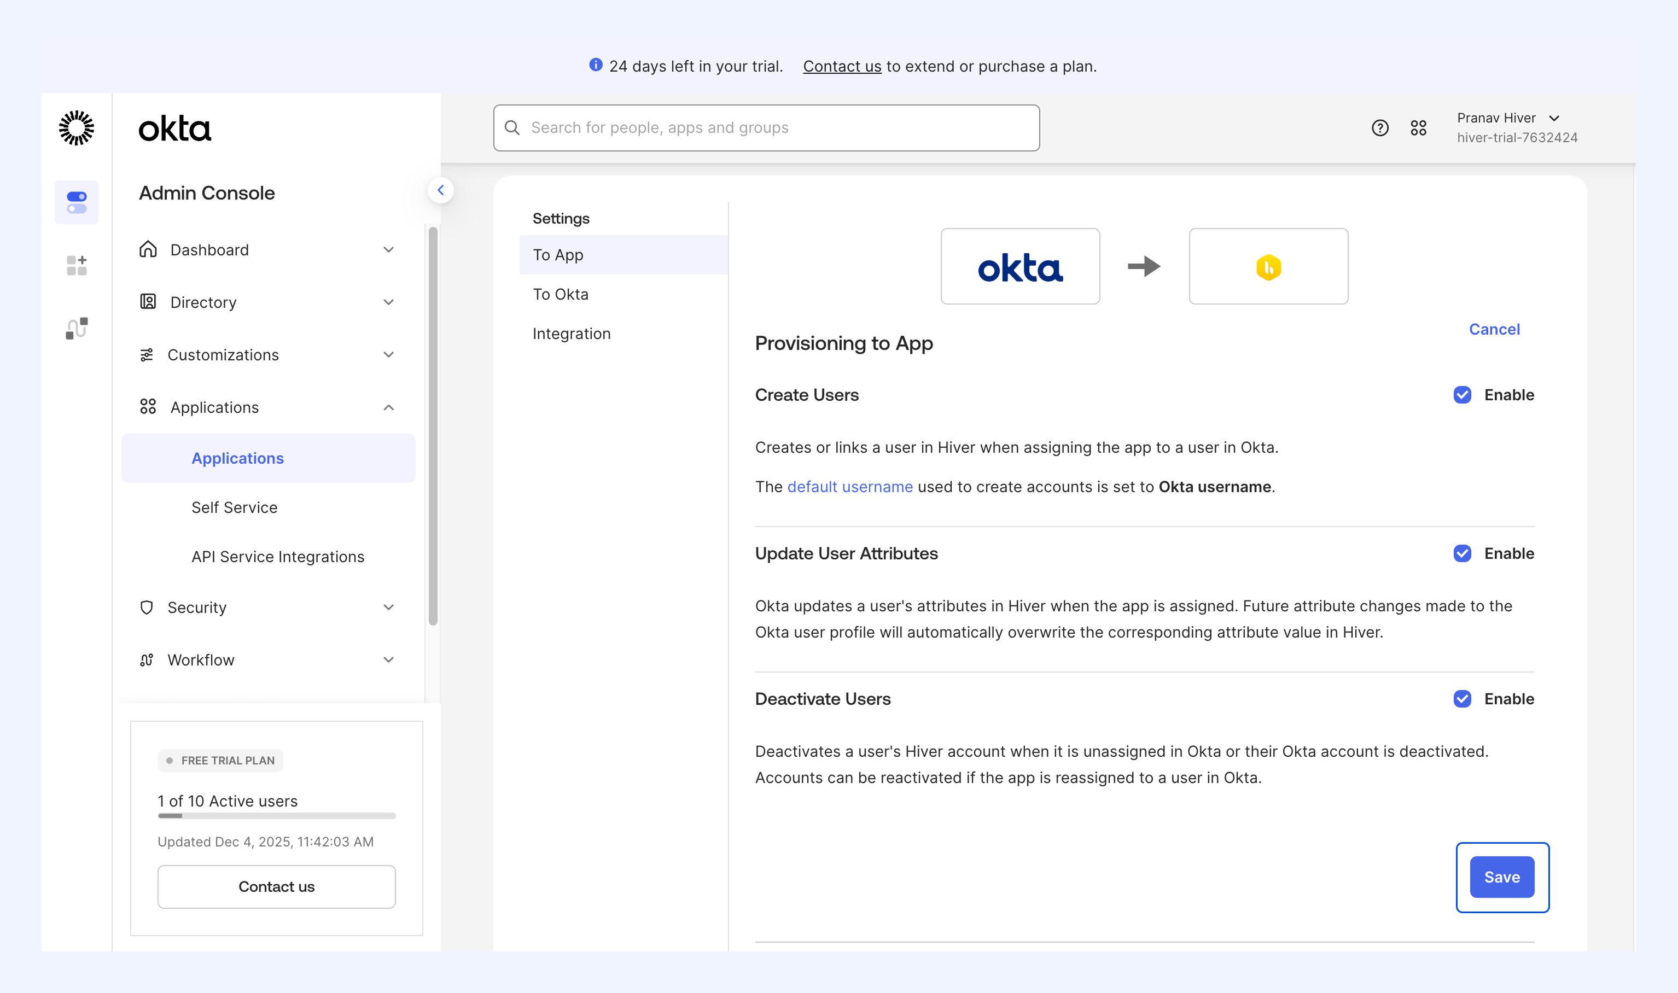Screen dimensions: 1678x993
Task: Click the Security shield icon
Action: [x=147, y=608]
